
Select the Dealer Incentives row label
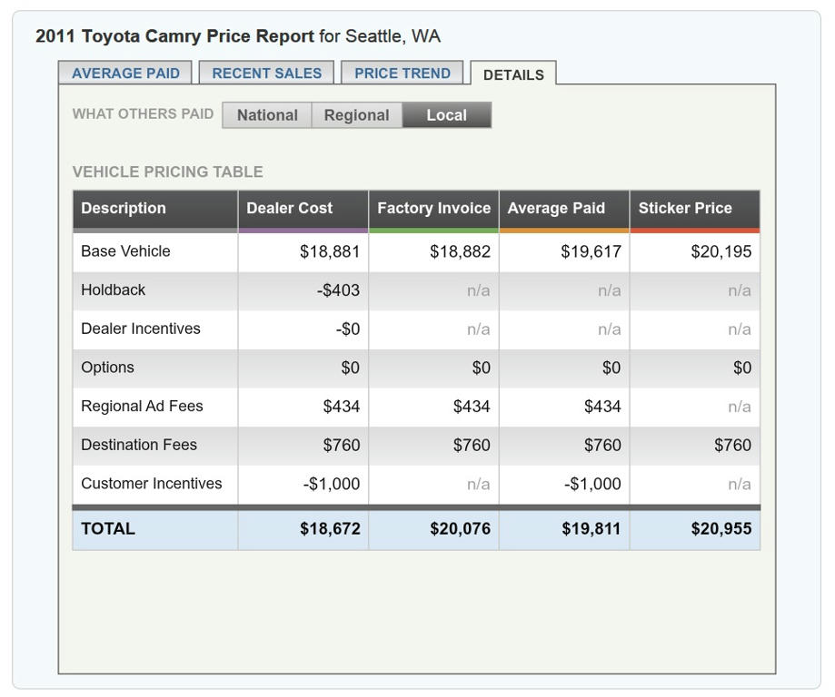point(141,329)
